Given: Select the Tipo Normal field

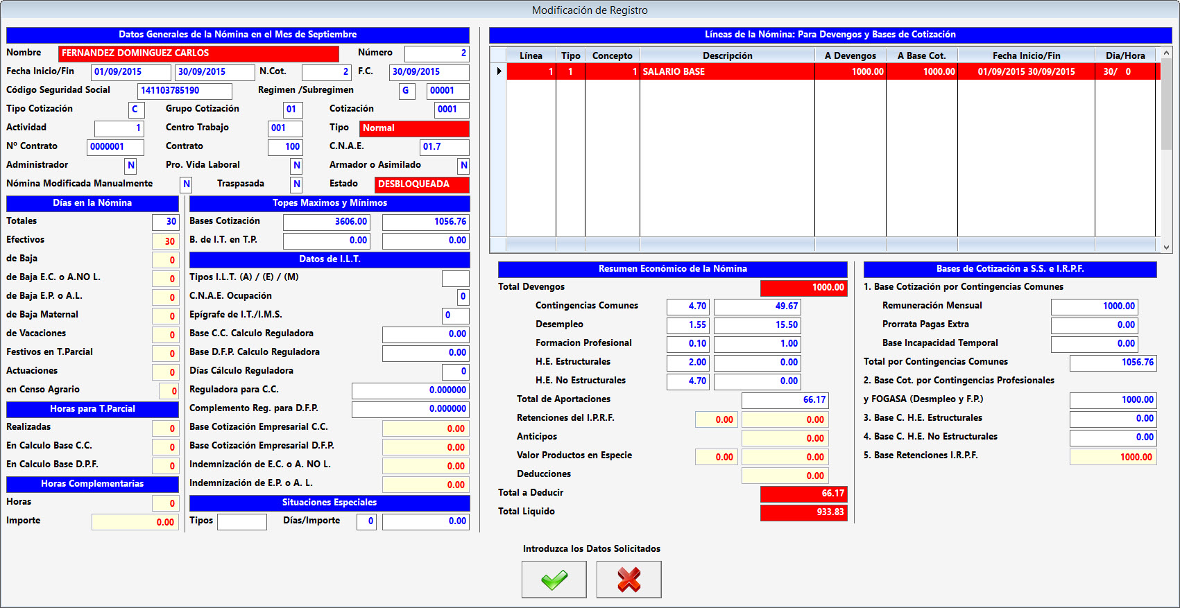Looking at the screenshot, I should click(413, 128).
